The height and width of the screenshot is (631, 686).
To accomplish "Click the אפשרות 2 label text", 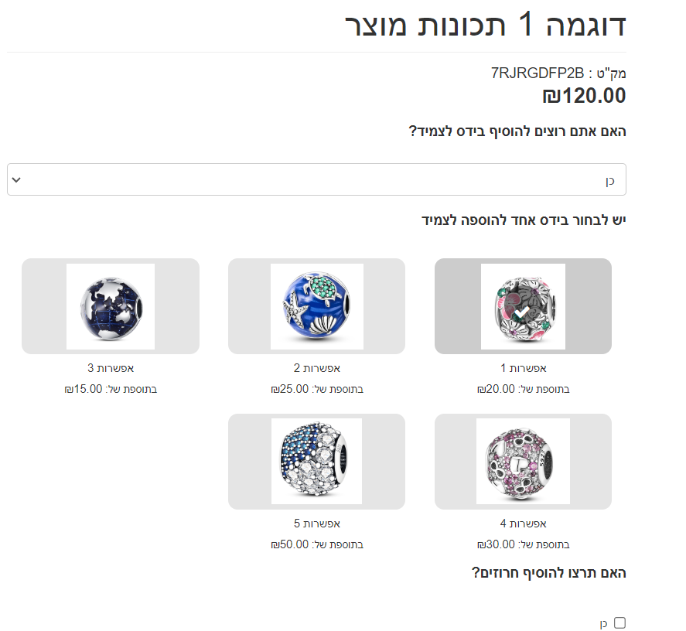I will [x=317, y=368].
